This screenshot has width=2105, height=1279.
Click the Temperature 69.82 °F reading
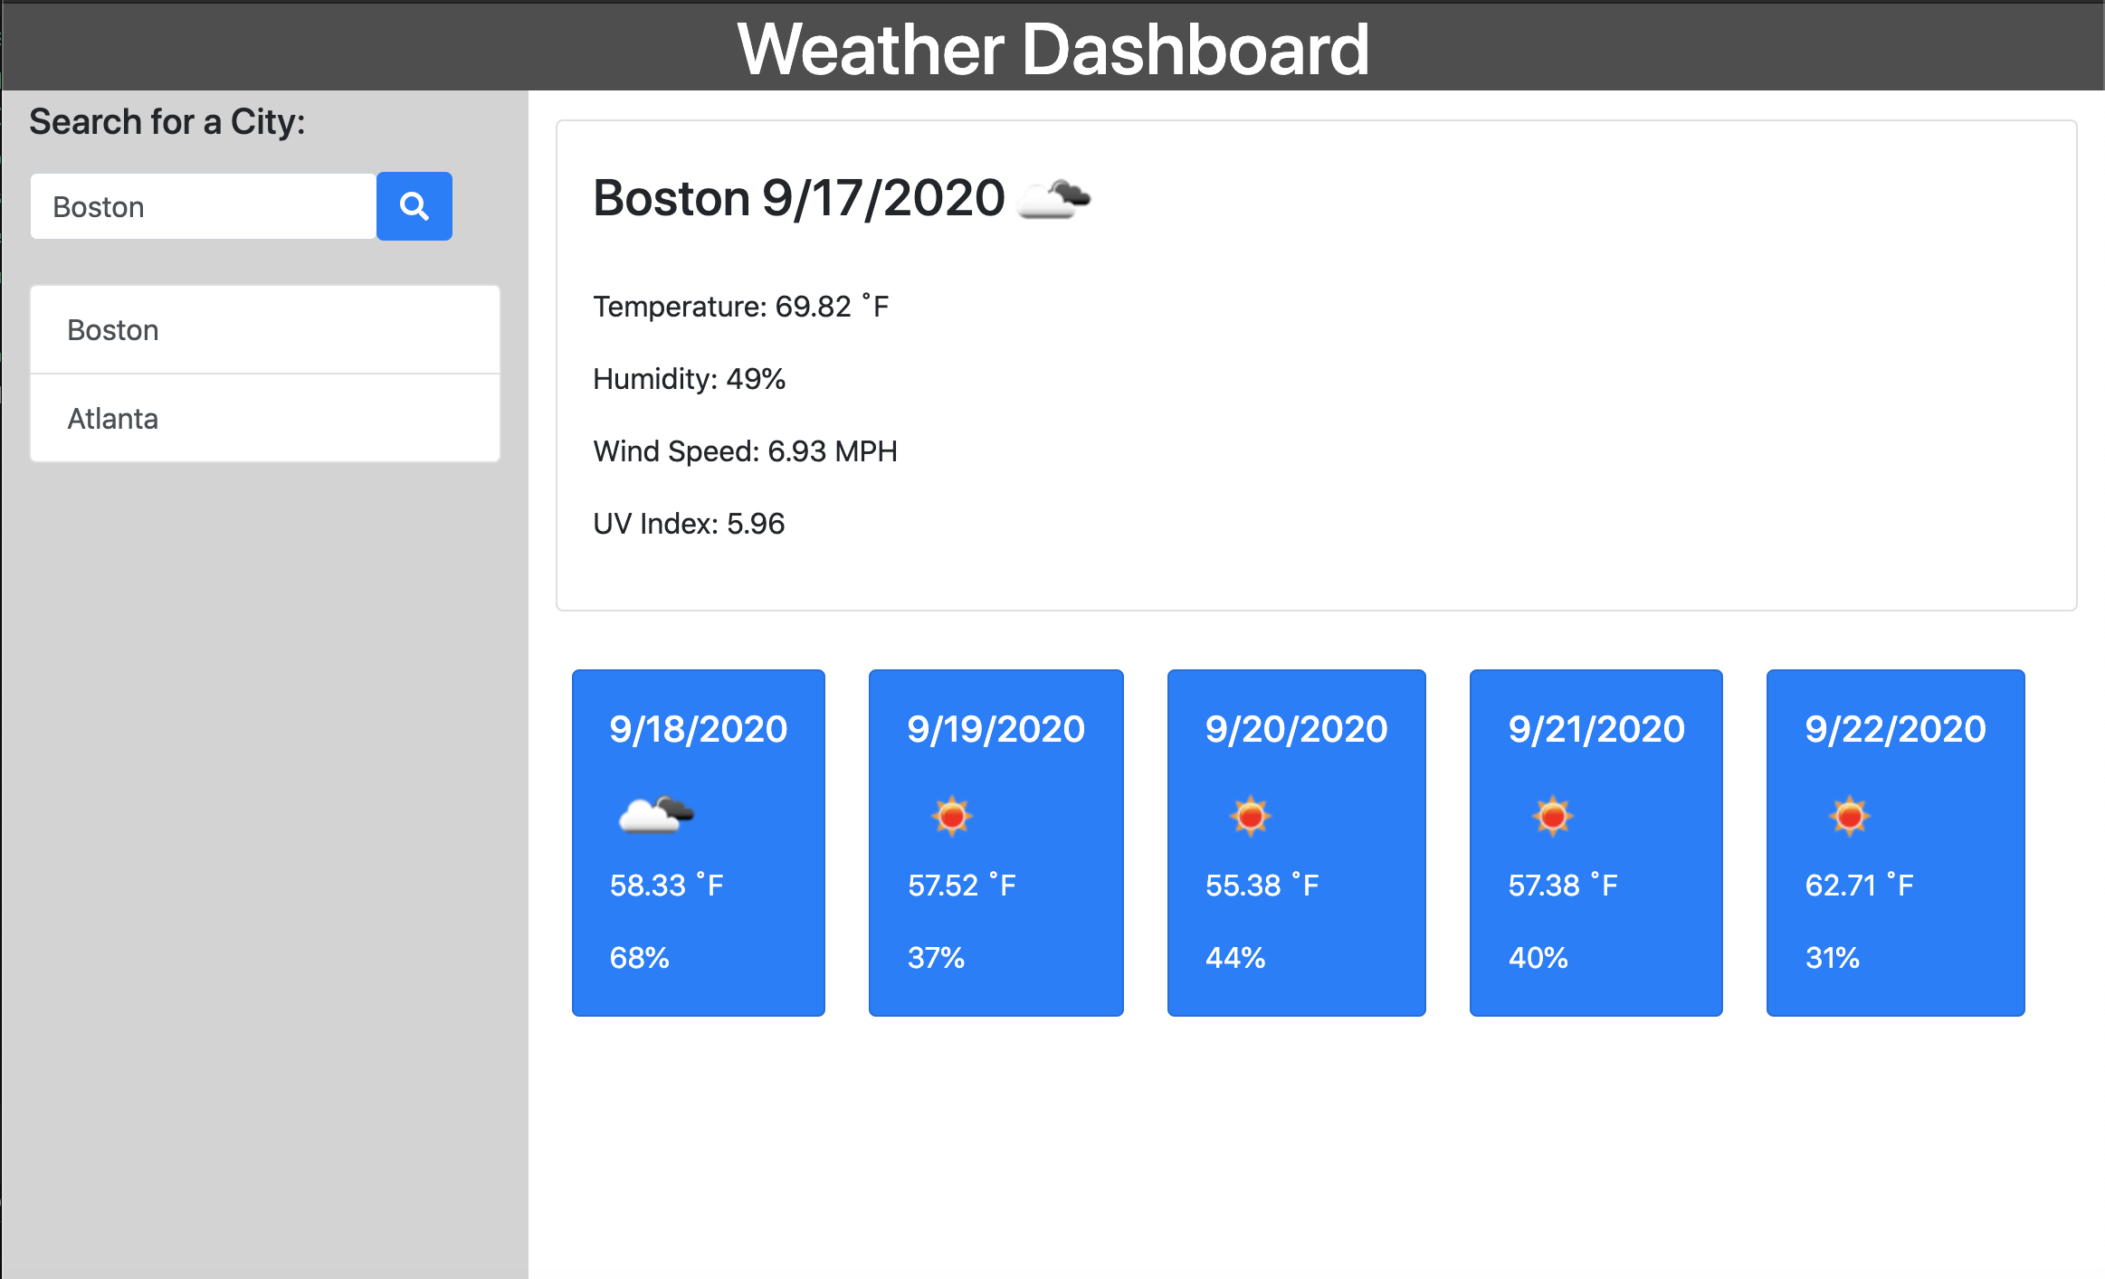click(x=740, y=307)
